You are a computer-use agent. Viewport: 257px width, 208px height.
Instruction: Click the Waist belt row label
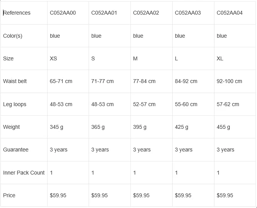pyautogui.click(x=15, y=81)
